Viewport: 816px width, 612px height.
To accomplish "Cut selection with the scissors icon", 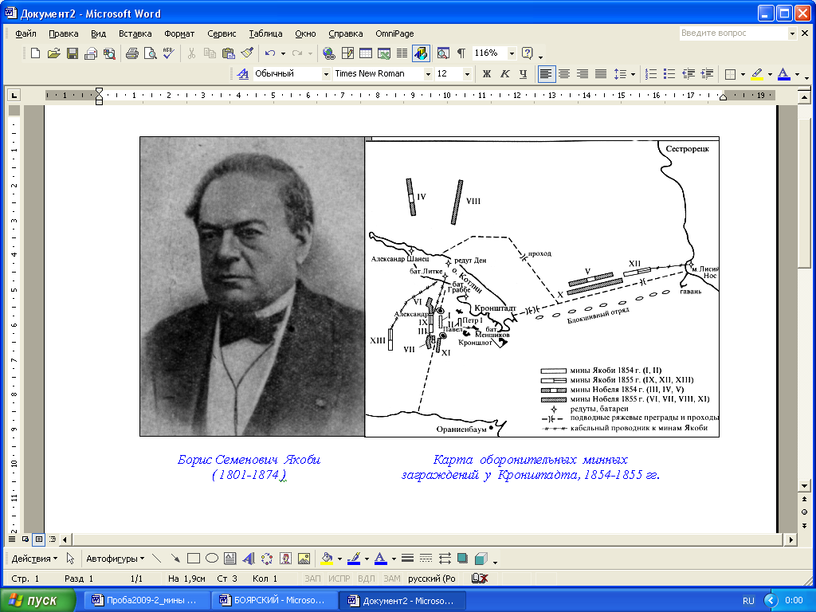I will tap(191, 53).
